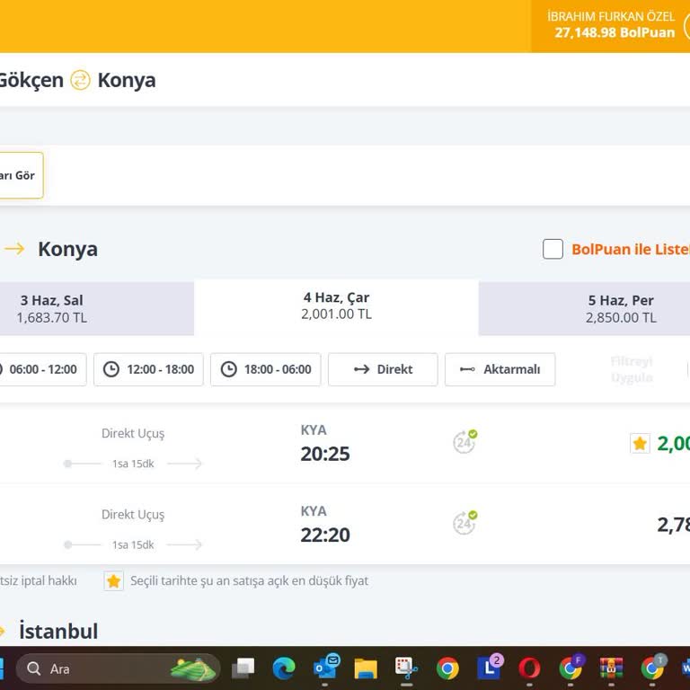The width and height of the screenshot is (690, 690).
Task: Open File Explorer from the taskbar
Action: 366,668
